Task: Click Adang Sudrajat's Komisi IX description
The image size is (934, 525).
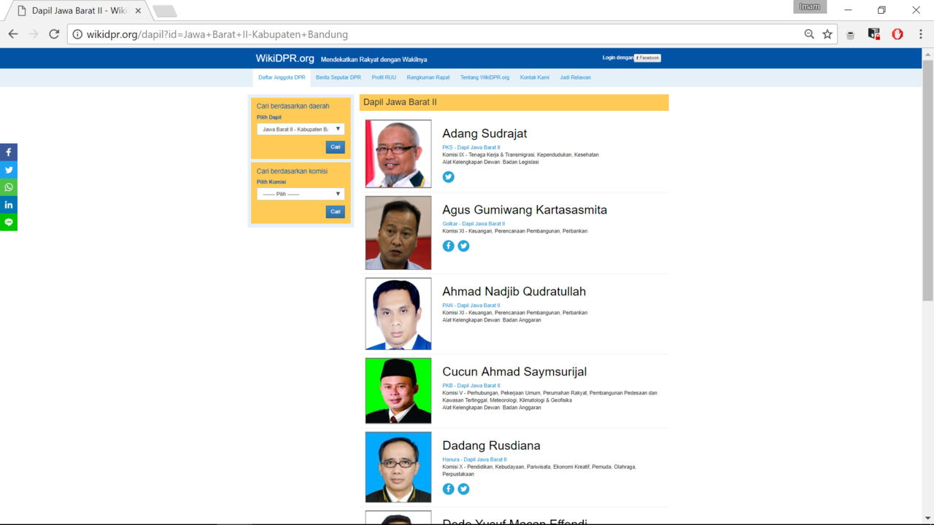Action: [520, 155]
